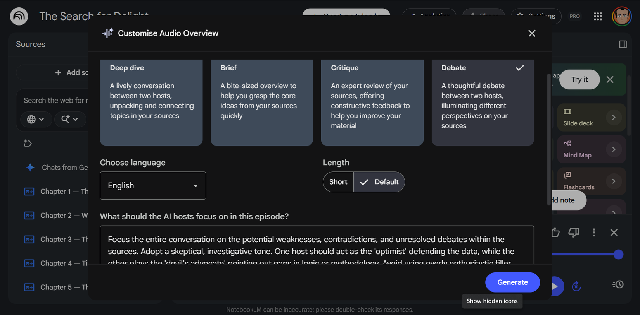Viewport: 640px width, 315px height.
Task: Click the refresh sources arrow icon
Action: (28, 143)
